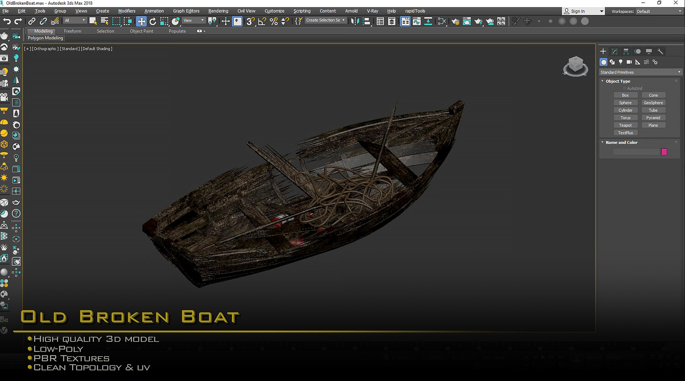The image size is (685, 381).
Task: Toggle the Ribbon display button
Action: click(x=406, y=21)
